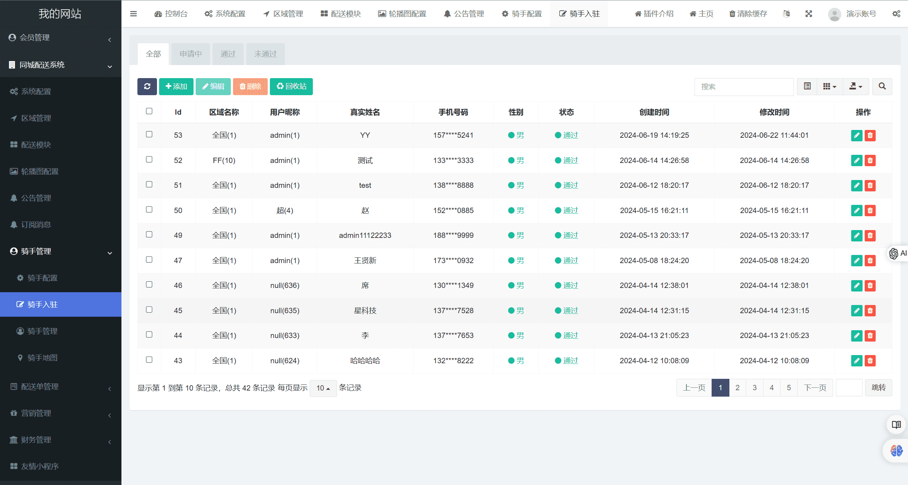Open the settings cogs icon at top right
This screenshot has width=908, height=485.
click(896, 14)
